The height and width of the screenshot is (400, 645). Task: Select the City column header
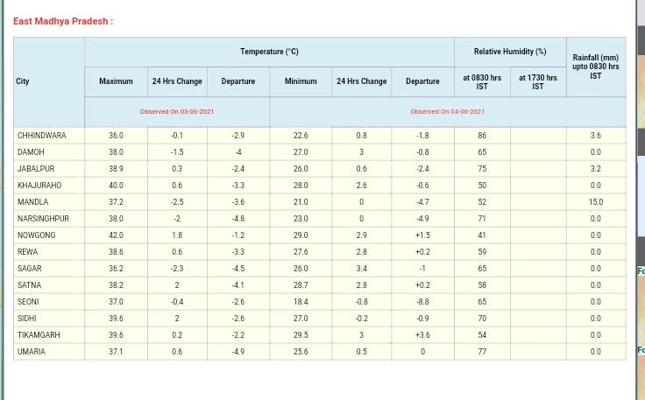coord(23,81)
